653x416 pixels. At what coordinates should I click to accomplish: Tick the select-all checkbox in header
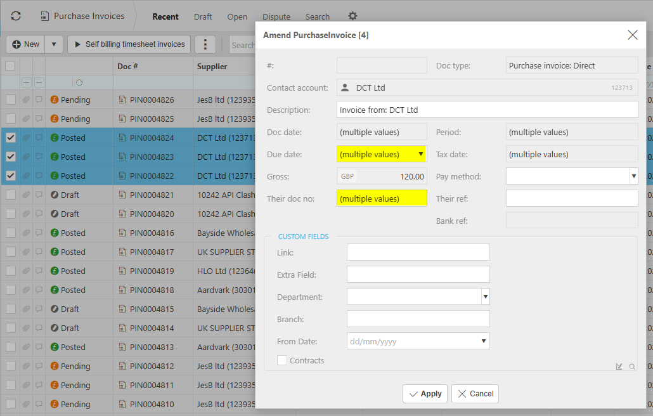pyautogui.click(x=11, y=66)
